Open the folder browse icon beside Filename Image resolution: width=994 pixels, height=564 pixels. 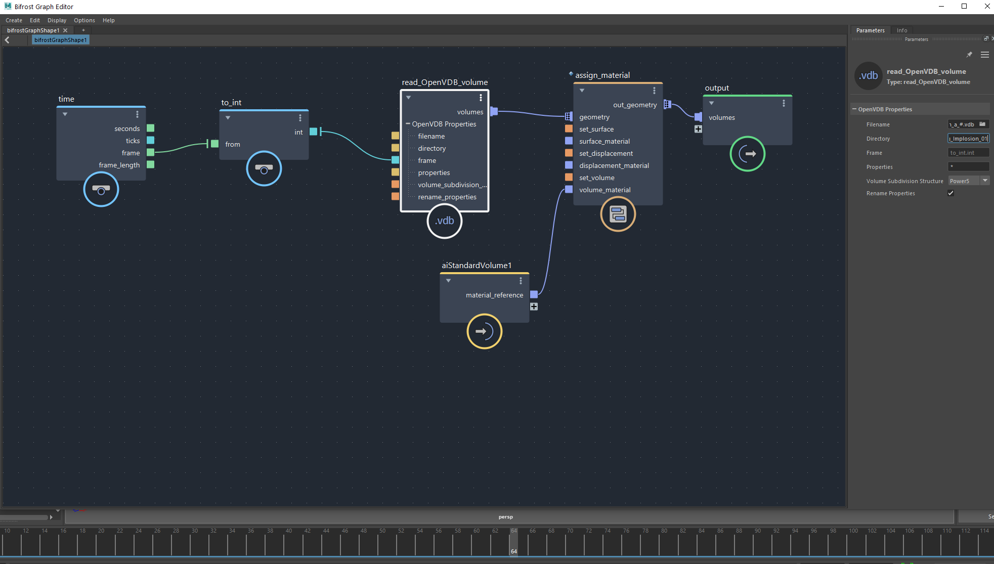point(982,124)
